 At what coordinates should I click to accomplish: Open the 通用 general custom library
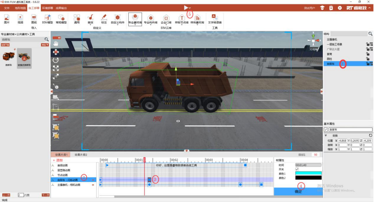(x=77, y=19)
